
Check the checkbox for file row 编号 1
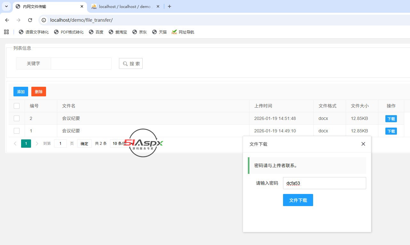click(17, 130)
